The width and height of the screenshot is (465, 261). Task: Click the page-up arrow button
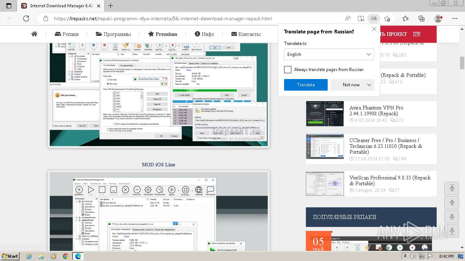pos(452,202)
